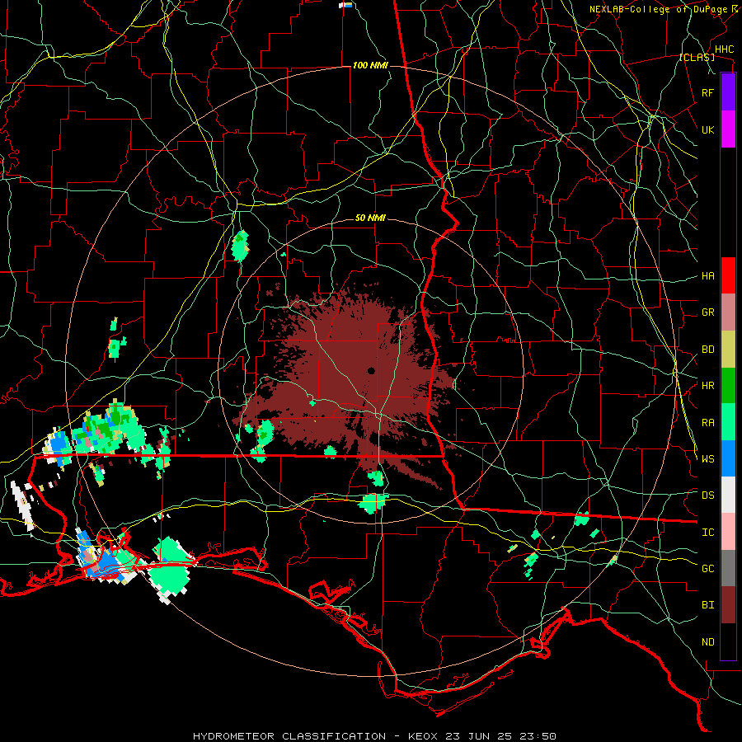This screenshot has width=742, height=742.
Task: Click the HA legend label
Action: (x=707, y=275)
